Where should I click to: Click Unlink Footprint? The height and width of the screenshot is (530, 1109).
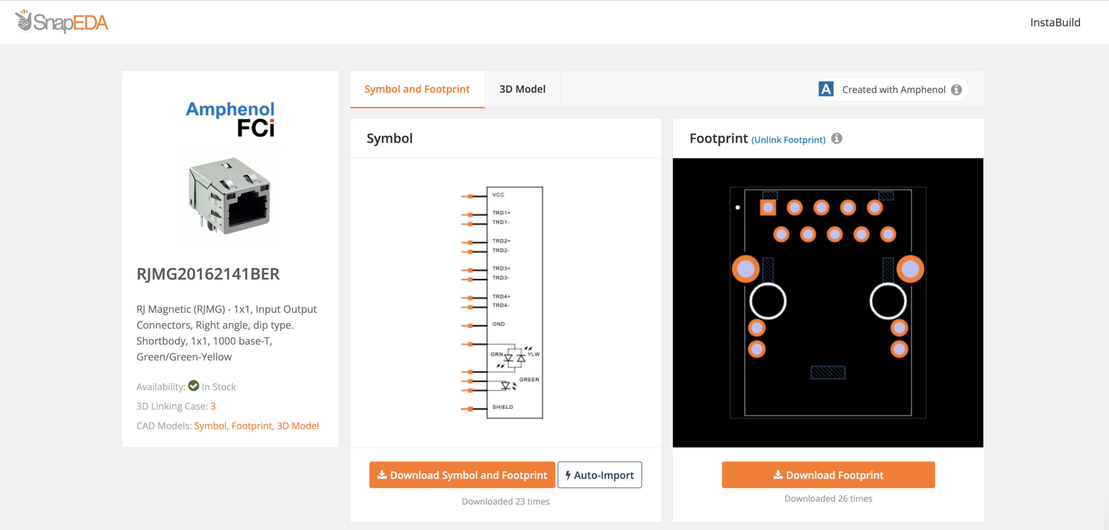(789, 140)
